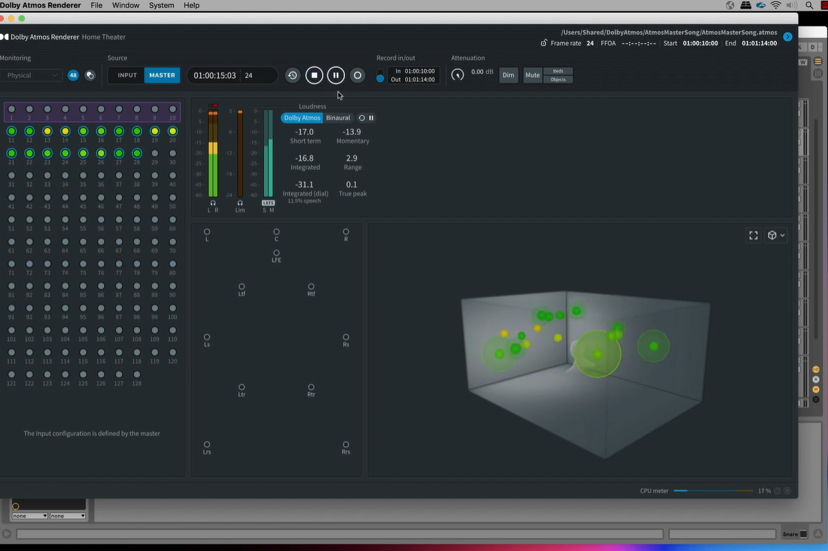This screenshot has height=551, width=828.
Task: Open the Physical monitoring dropdown
Action: (x=32, y=75)
